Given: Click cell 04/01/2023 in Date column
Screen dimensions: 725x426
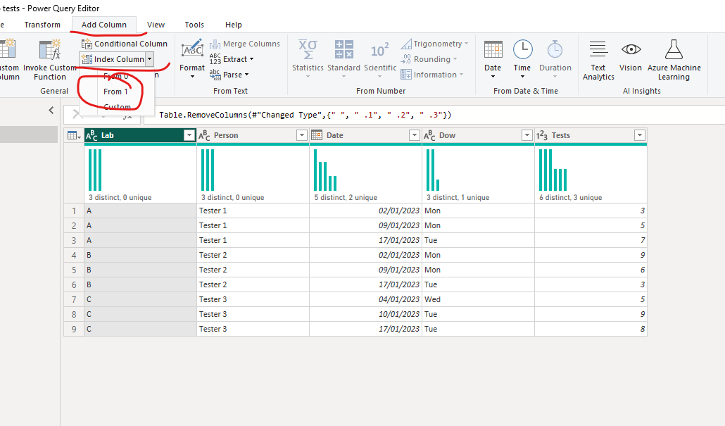Looking at the screenshot, I should click(x=366, y=299).
